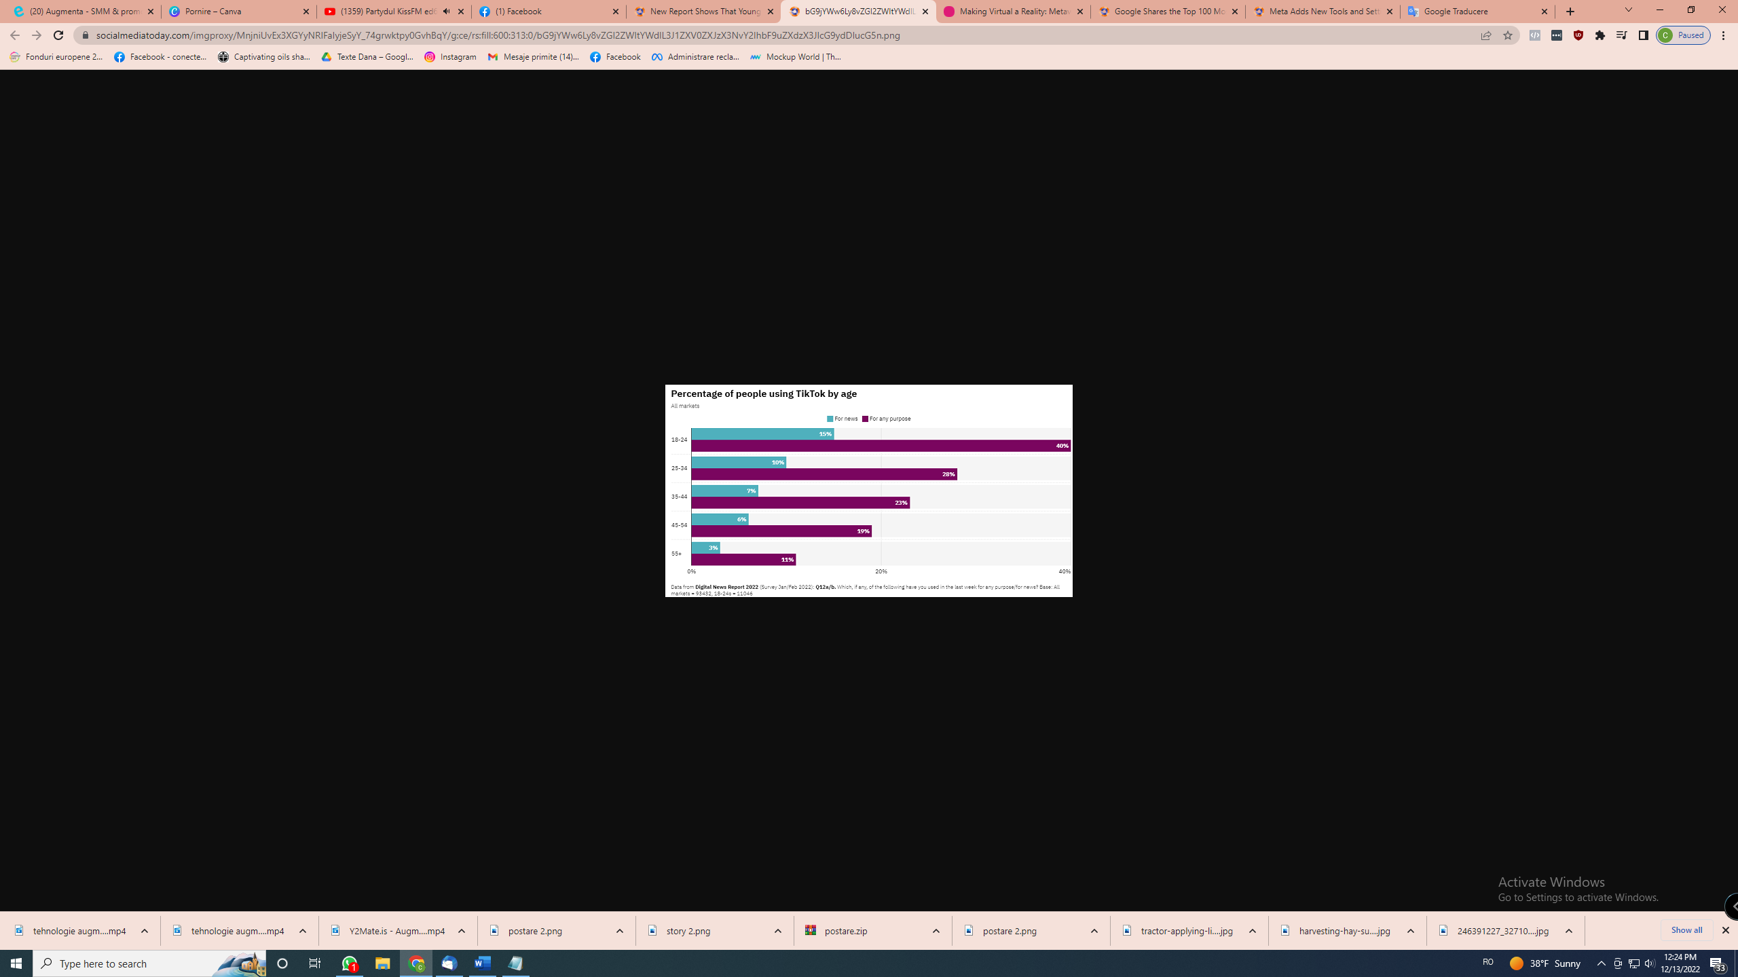The image size is (1738, 977).
Task: Expand options for Y2Mate.is download
Action: point(462,931)
